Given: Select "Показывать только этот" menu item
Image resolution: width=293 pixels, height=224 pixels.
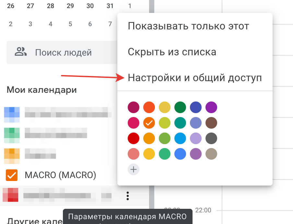Looking at the screenshot, I should click(188, 26).
